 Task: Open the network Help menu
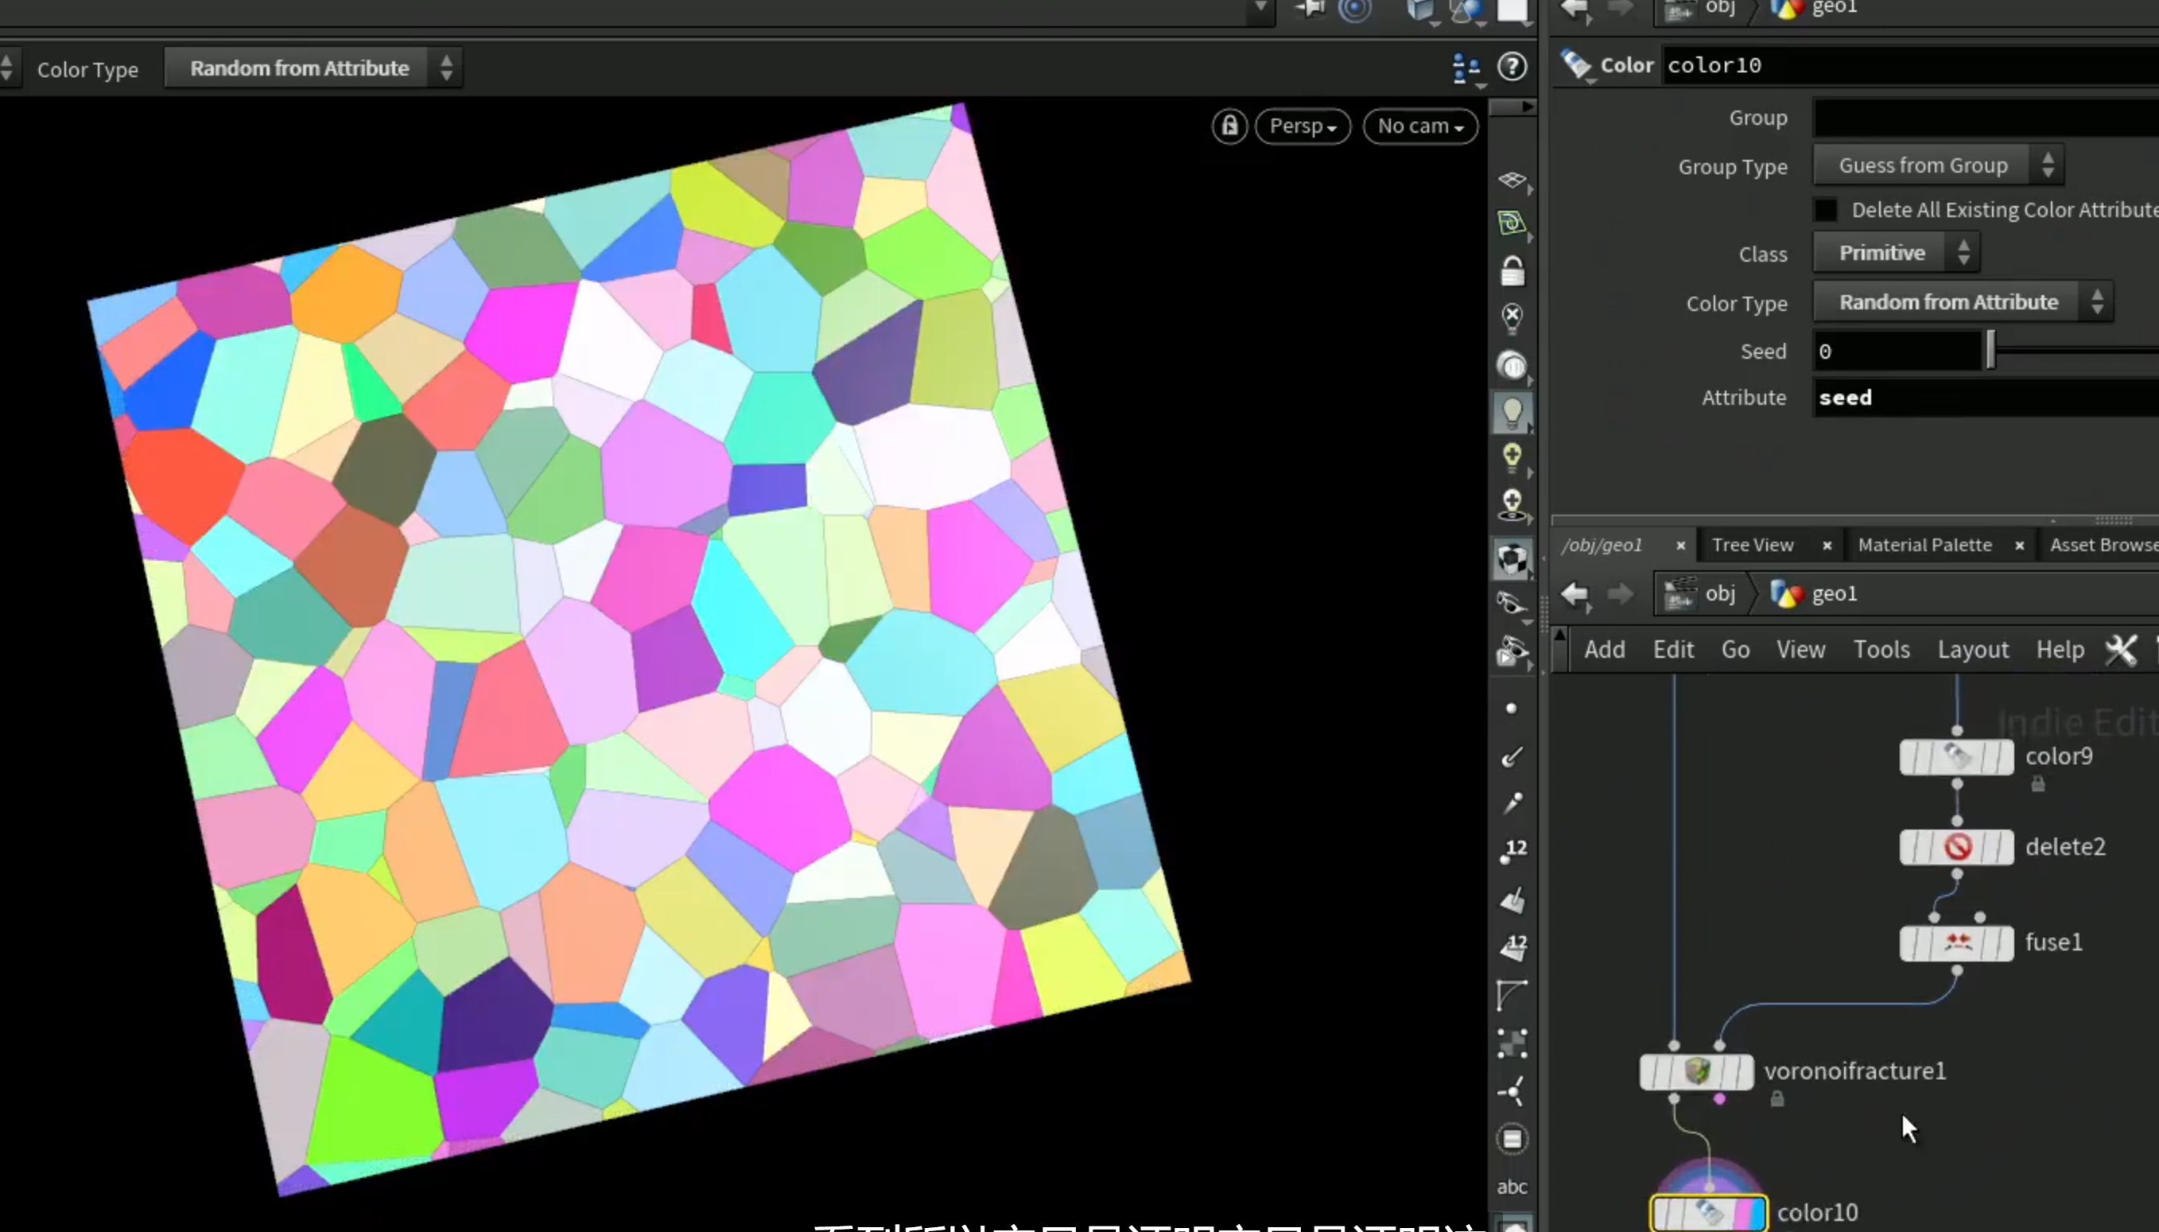click(2060, 650)
